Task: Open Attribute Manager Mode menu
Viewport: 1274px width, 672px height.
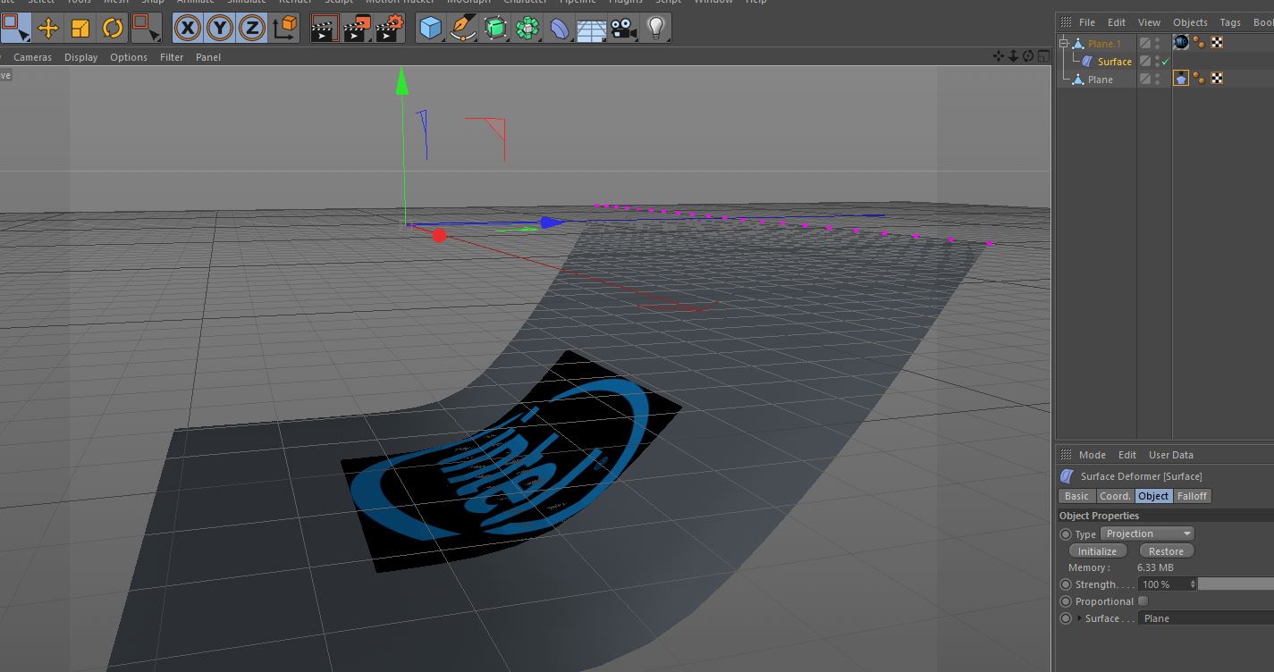Action: [x=1092, y=455]
